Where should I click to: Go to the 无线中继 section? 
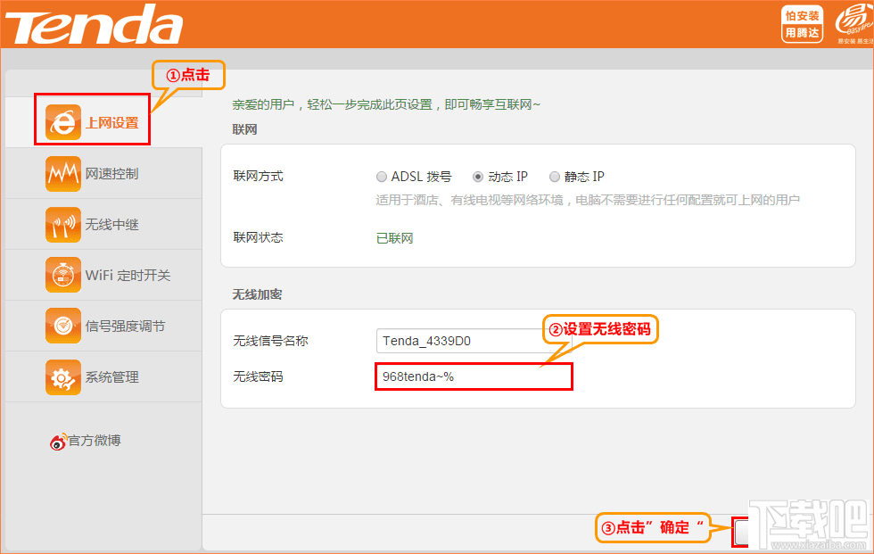(98, 223)
